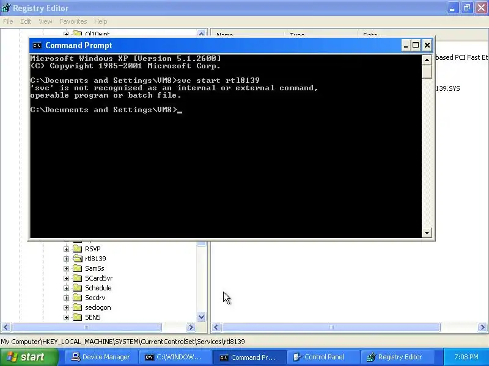Select the SamSs key label
Image resolution: width=489 pixels, height=366 pixels.
click(95, 268)
